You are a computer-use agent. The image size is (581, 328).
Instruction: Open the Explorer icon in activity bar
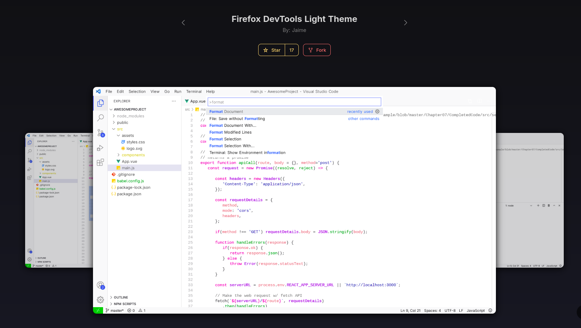pos(101,103)
